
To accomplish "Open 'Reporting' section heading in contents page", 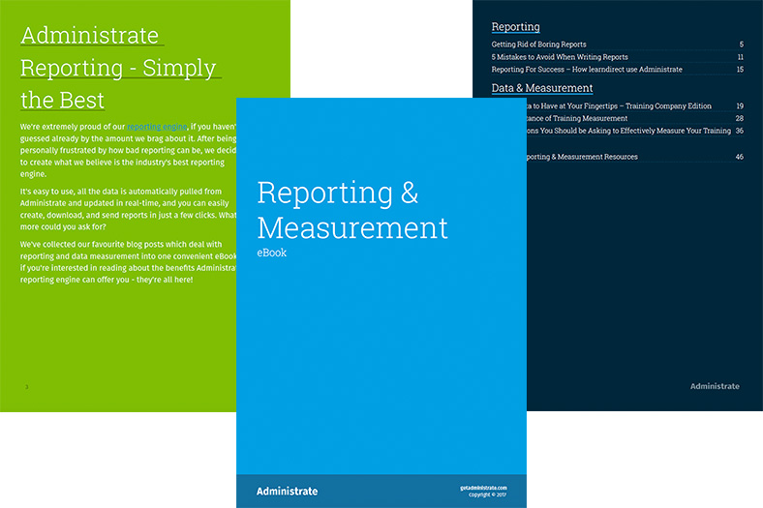I will [x=515, y=27].
